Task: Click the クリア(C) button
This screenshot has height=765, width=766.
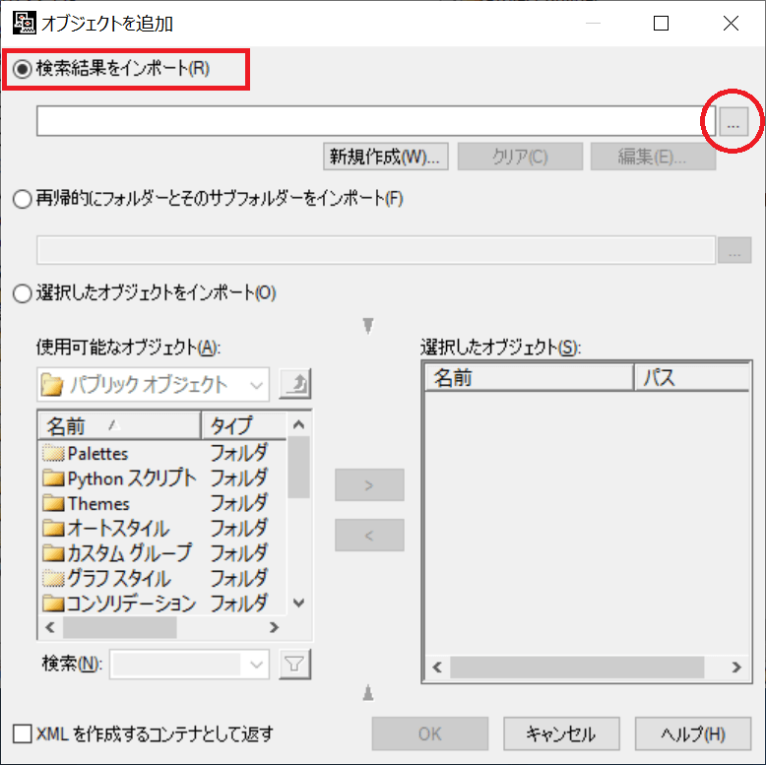Action: pyautogui.click(x=520, y=157)
